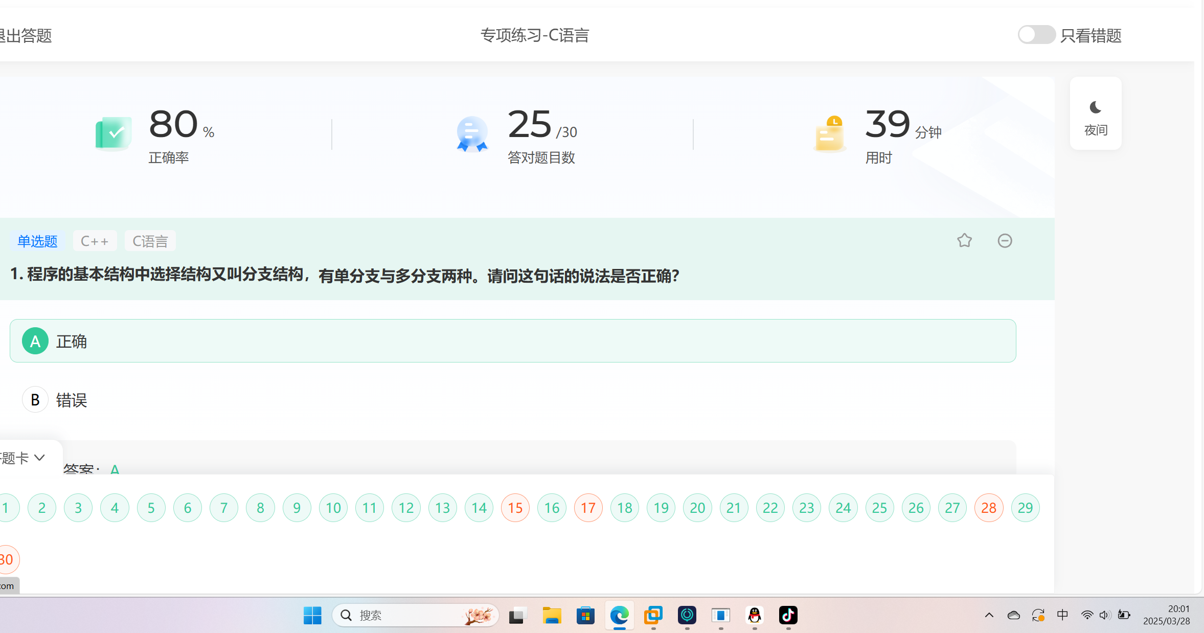Show hidden system tray icons chevron

(x=989, y=615)
